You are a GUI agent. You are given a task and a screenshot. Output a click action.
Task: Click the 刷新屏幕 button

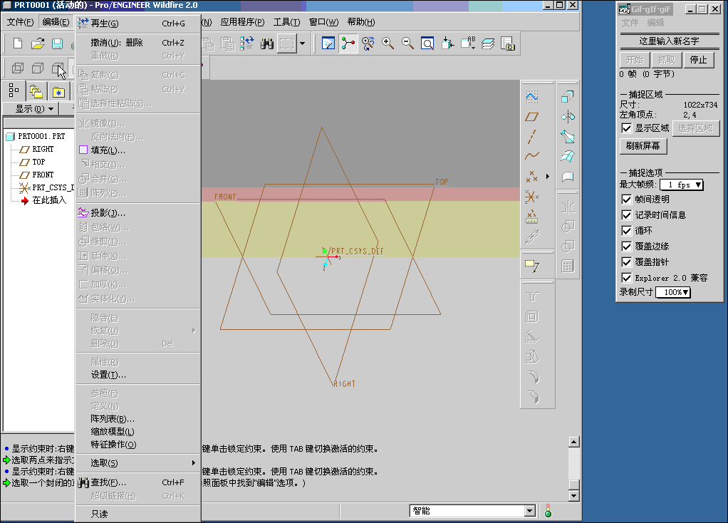click(x=643, y=146)
